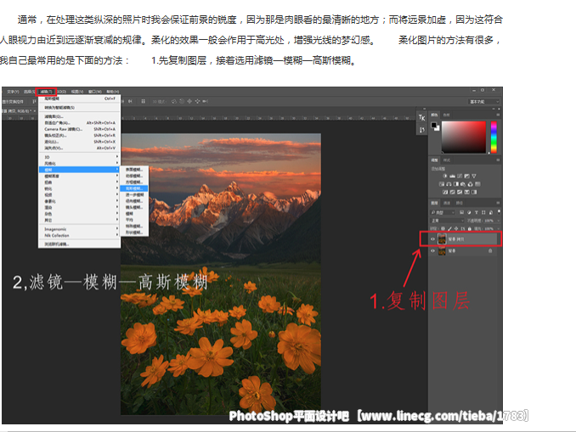The height and width of the screenshot is (432, 576).
Task: Add a Vibrance adjustment layer
Action: pos(474,177)
